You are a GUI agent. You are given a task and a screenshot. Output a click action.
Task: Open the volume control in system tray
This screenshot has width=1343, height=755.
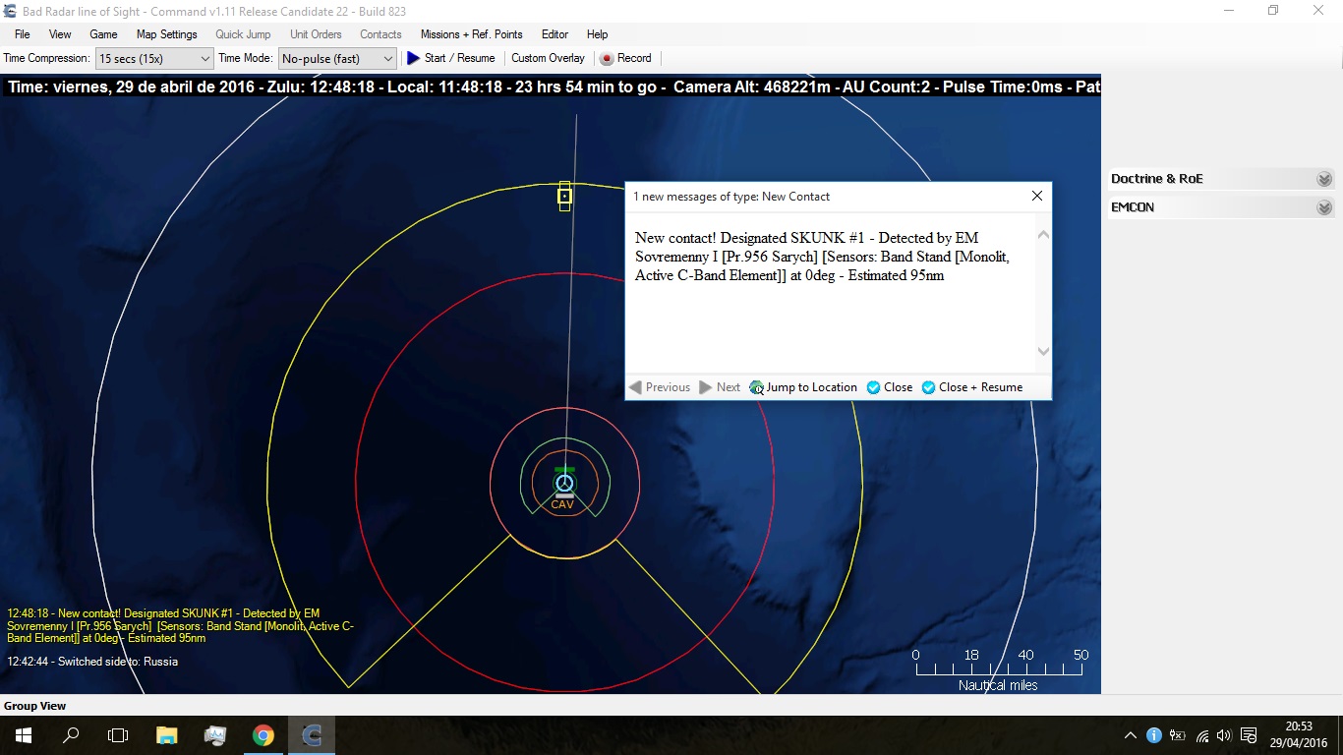tap(1224, 735)
